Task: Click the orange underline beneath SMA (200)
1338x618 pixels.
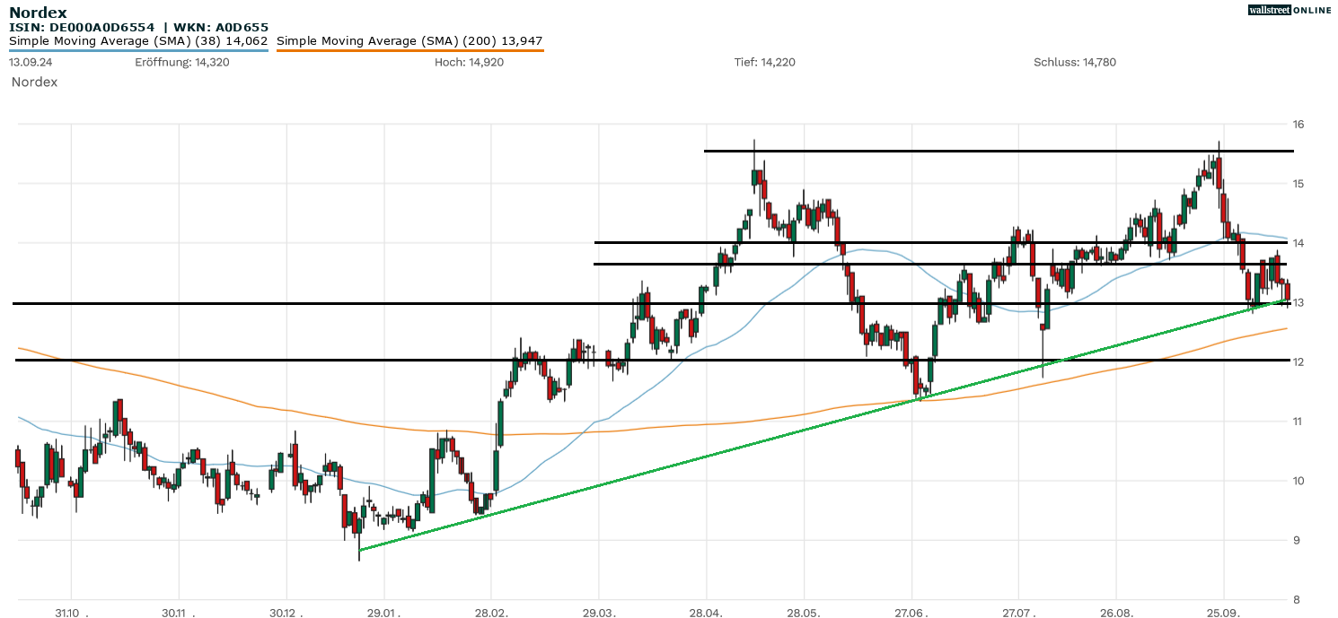Action: (409, 50)
